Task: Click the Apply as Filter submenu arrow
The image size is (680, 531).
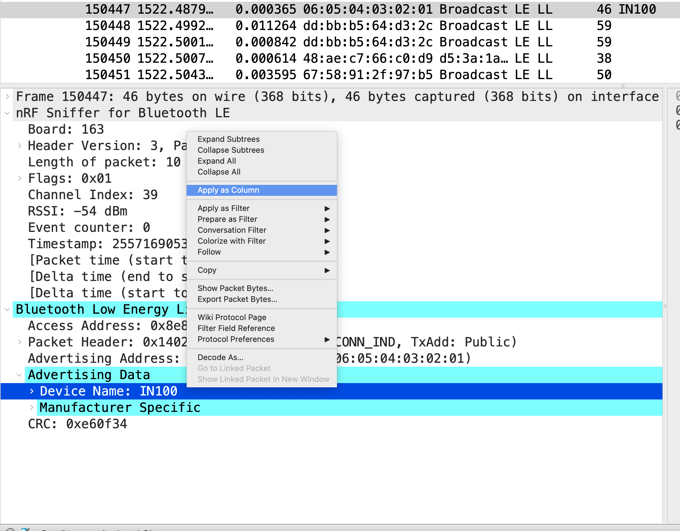Action: coord(327,208)
